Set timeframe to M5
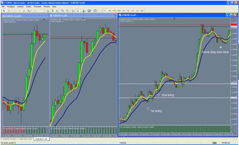 pyautogui.click(x=109, y=11)
